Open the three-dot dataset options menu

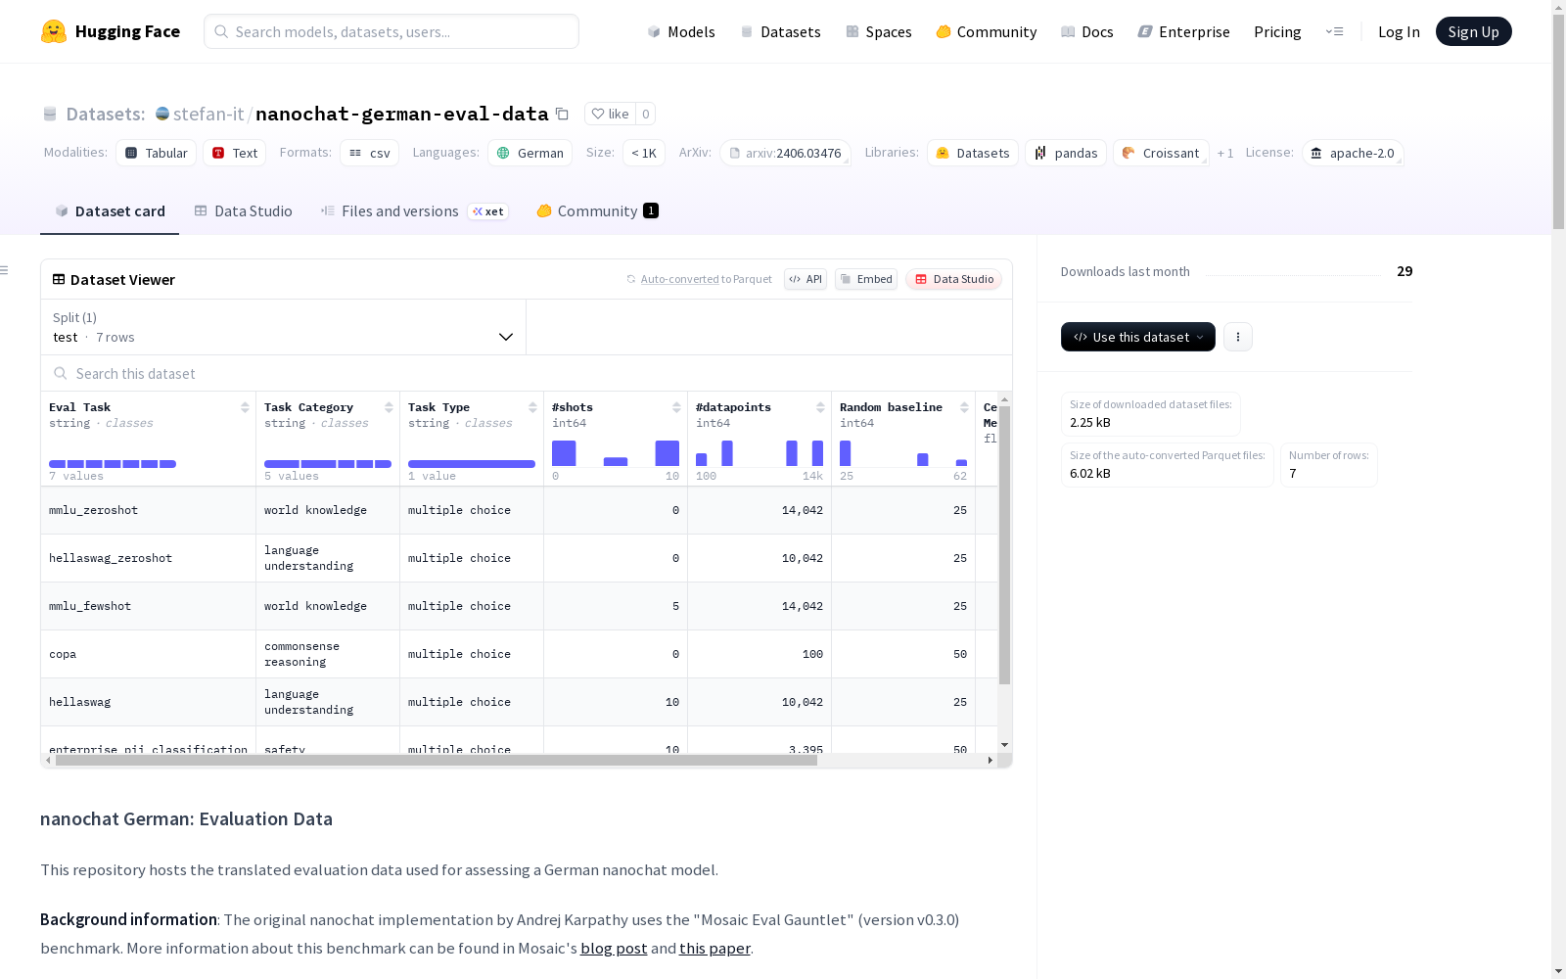[1238, 337]
